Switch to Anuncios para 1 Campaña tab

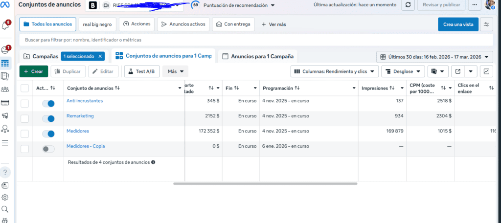point(258,57)
